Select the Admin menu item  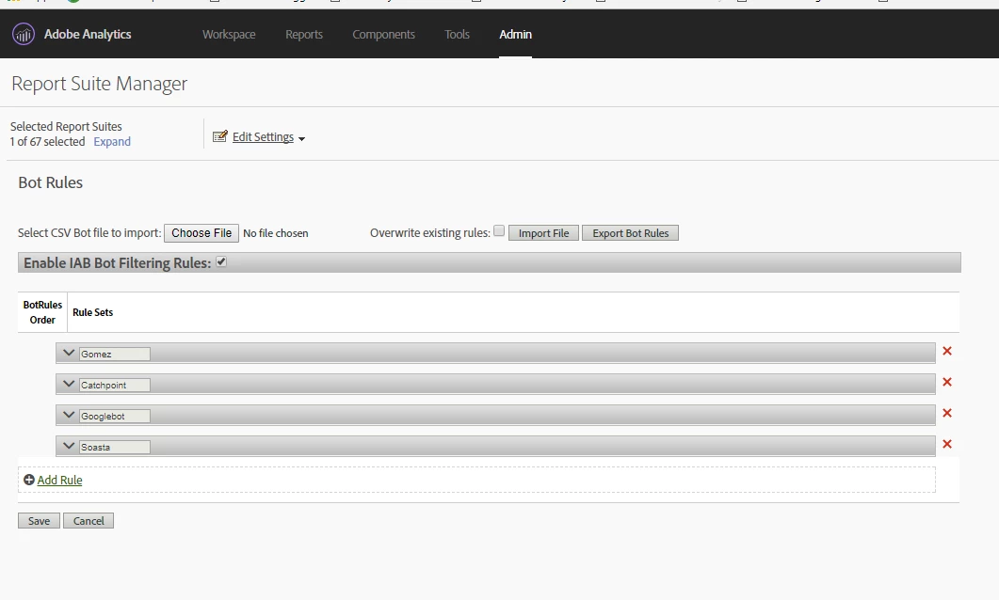point(515,35)
